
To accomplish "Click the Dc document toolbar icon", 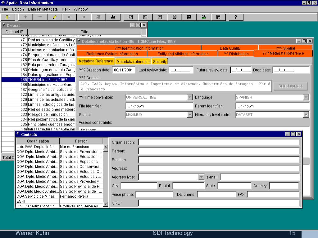I will 145,17.
